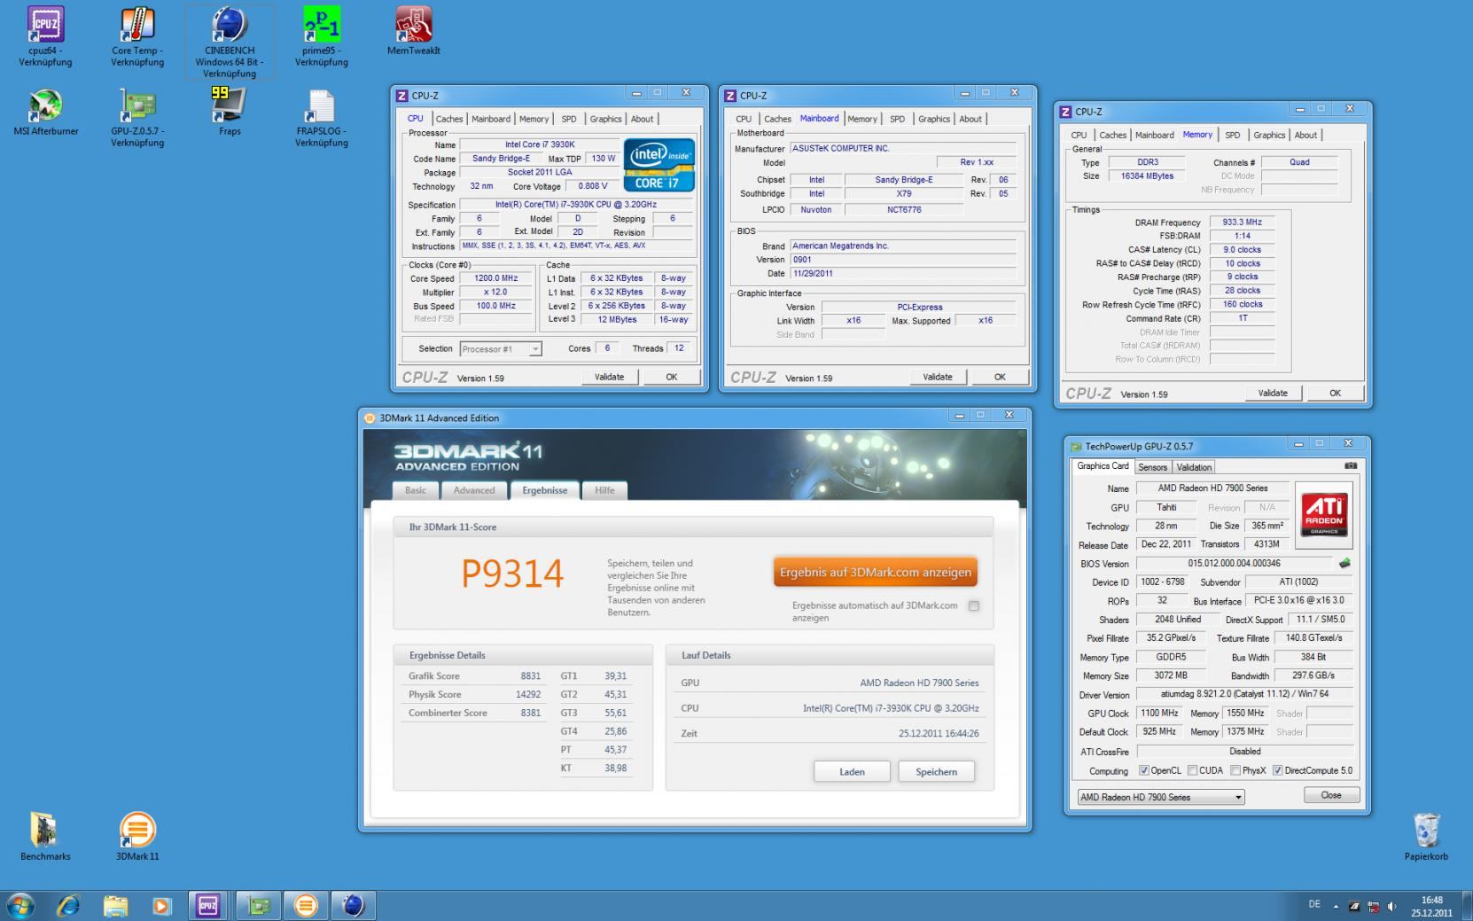Click the Core Voltage value 0.808 V
1473x921 pixels.
click(x=592, y=186)
